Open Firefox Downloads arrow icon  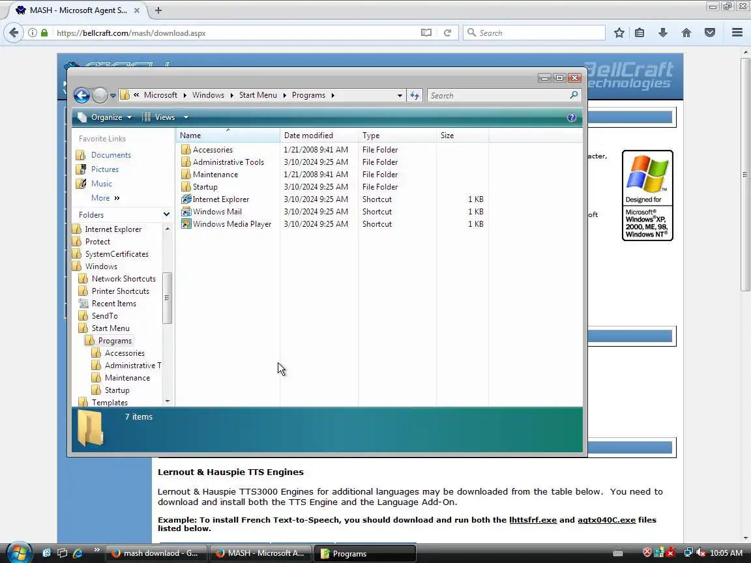click(x=663, y=33)
